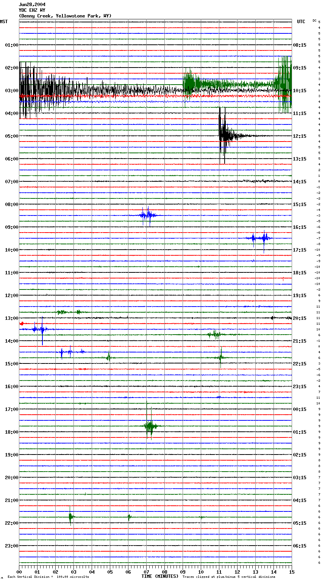Click the 19:15 UTC time label
322x582 pixels.
click(x=300, y=296)
